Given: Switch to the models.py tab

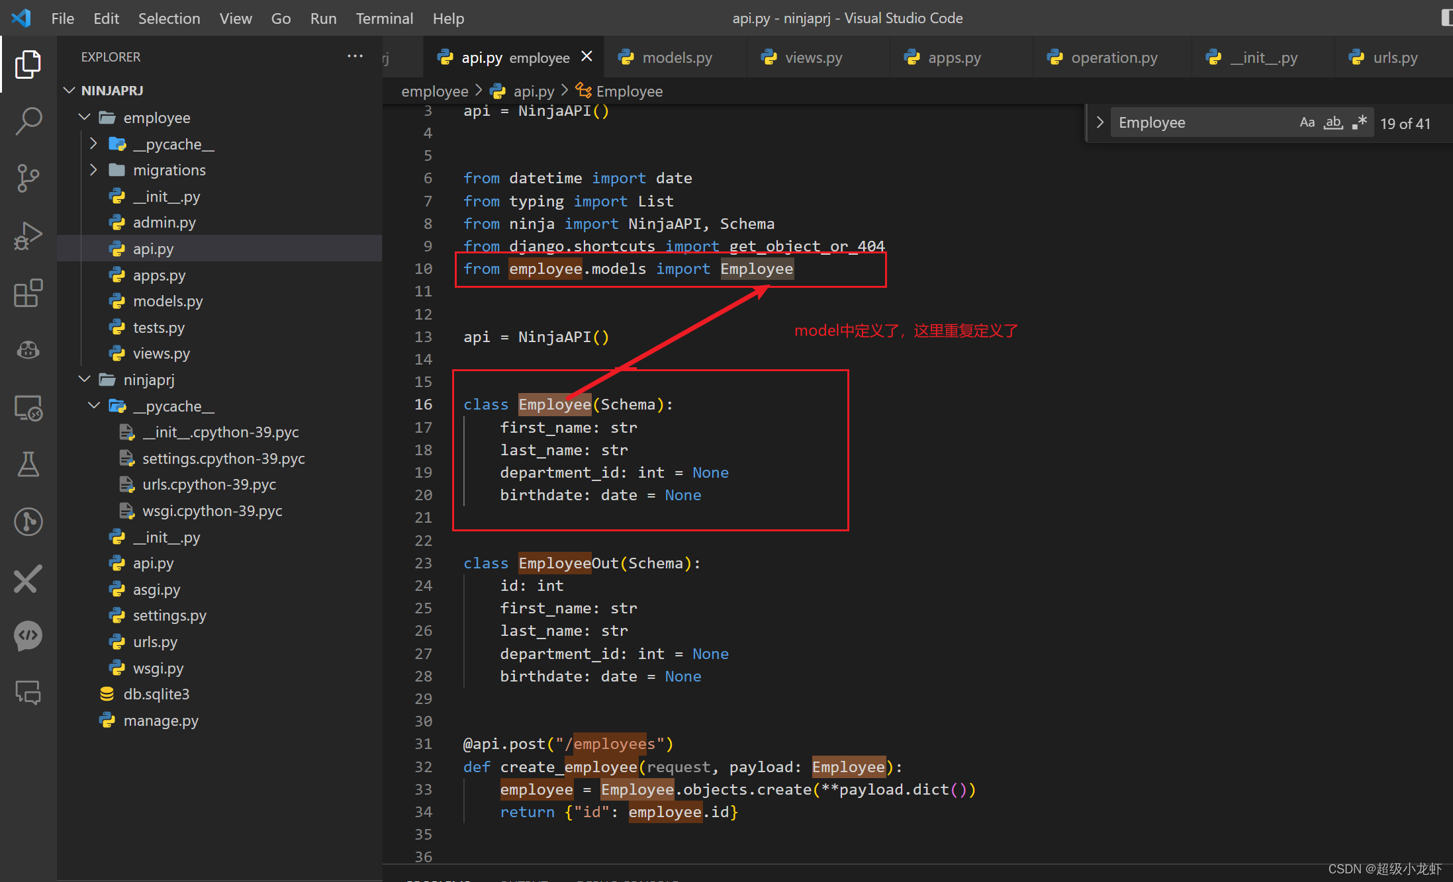Looking at the screenshot, I should point(677,58).
